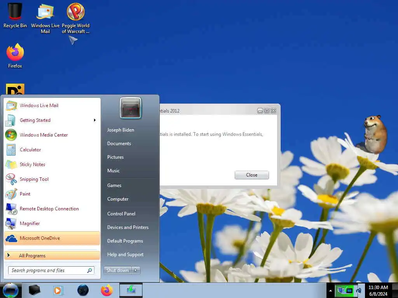Maximize the Windows Essentials 2012 window
Viewport: 398px width, 298px height.
click(x=267, y=111)
